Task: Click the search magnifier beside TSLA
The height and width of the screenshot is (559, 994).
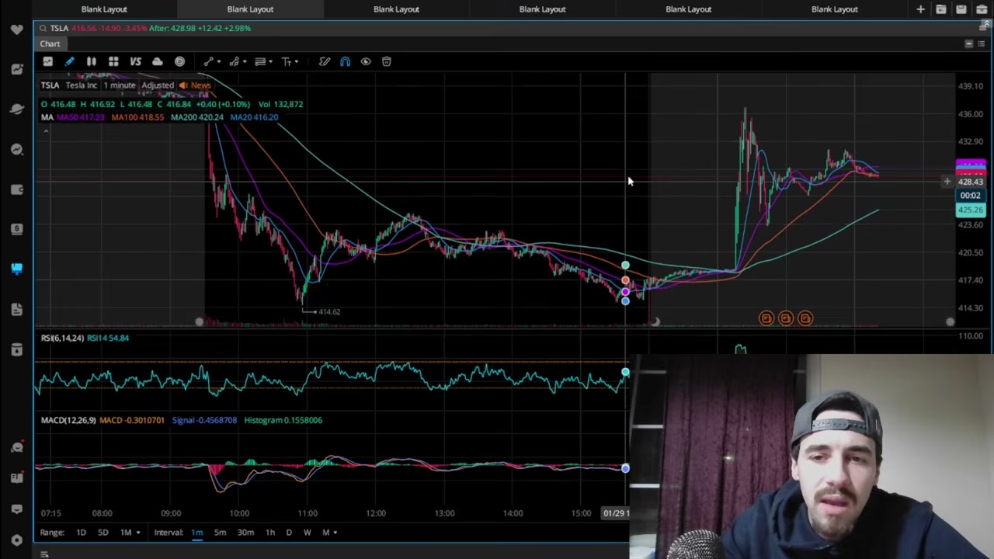Action: pyautogui.click(x=43, y=28)
